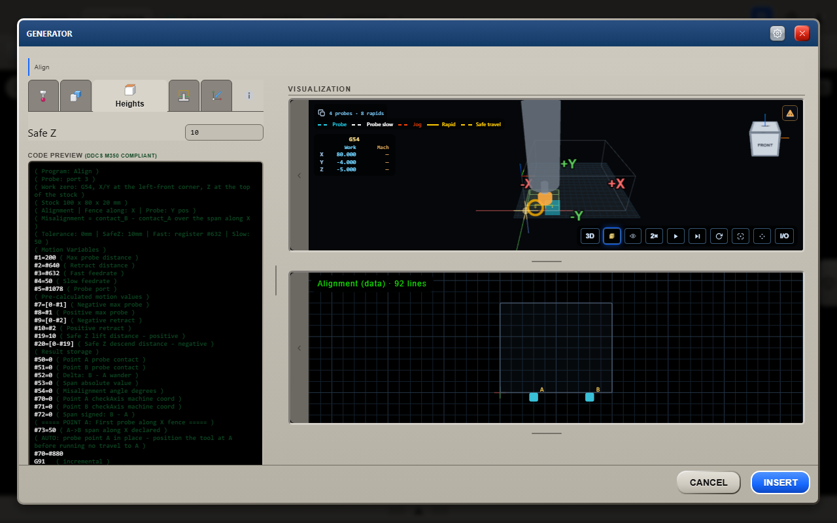Click the fit-to-view frame icon
Image resolution: width=837 pixels, height=523 pixels.
point(740,236)
